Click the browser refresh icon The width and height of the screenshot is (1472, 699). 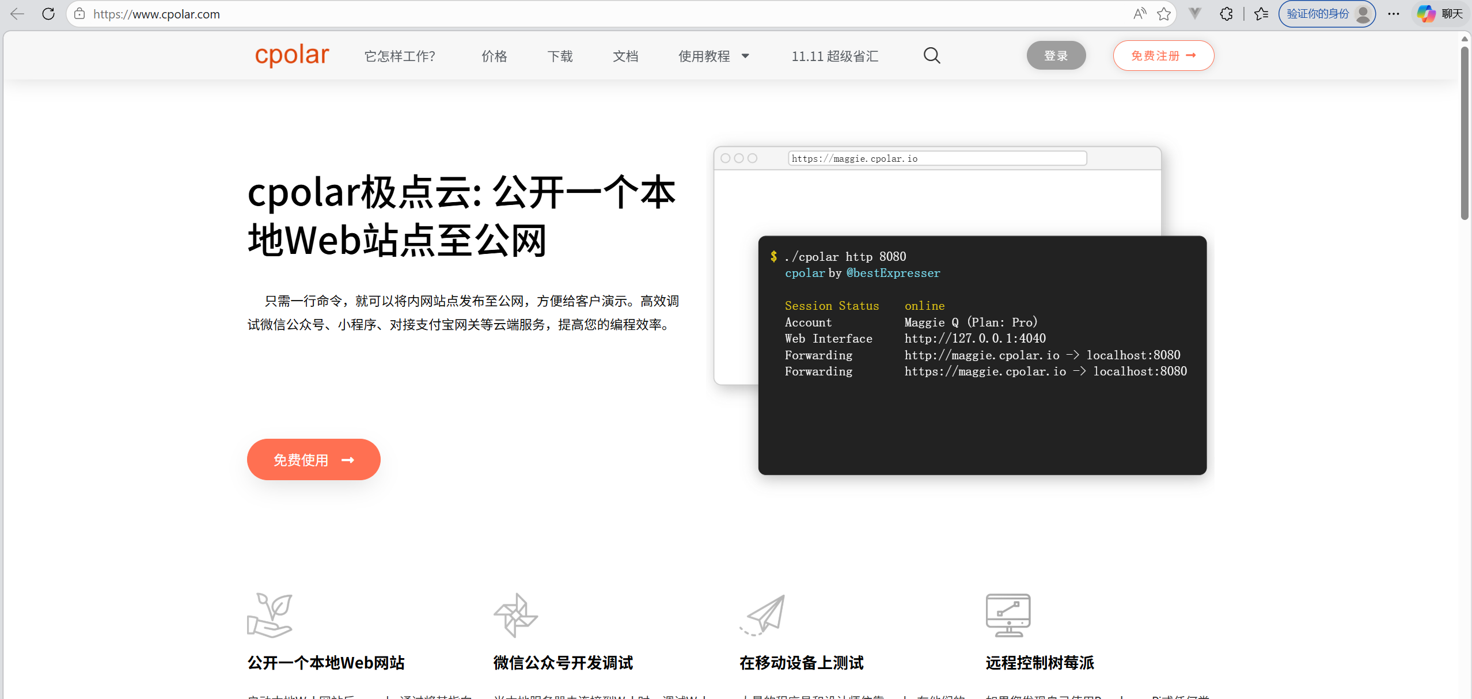(x=48, y=14)
